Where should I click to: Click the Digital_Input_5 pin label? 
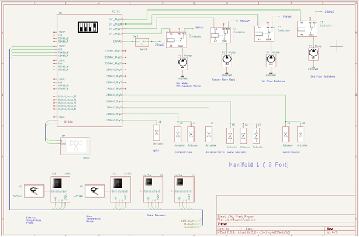(x=67, y=97)
